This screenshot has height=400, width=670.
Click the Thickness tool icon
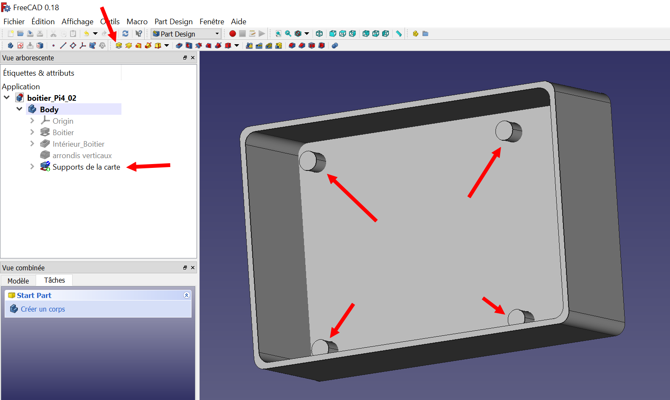click(321, 45)
